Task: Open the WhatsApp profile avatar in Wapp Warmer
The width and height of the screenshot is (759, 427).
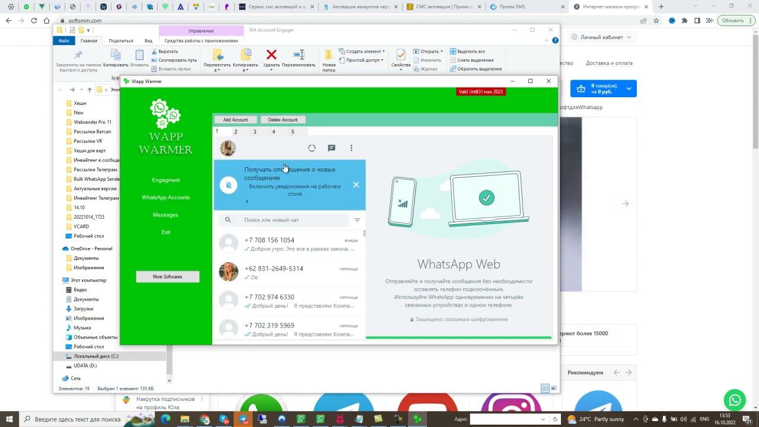Action: pyautogui.click(x=228, y=148)
